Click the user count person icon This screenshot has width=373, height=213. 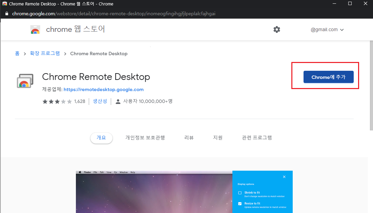[x=118, y=102]
